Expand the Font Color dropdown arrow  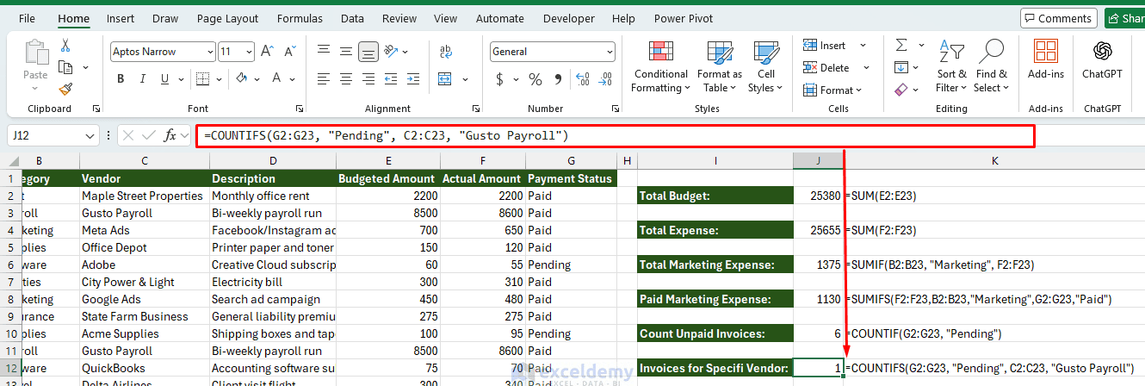coord(293,79)
